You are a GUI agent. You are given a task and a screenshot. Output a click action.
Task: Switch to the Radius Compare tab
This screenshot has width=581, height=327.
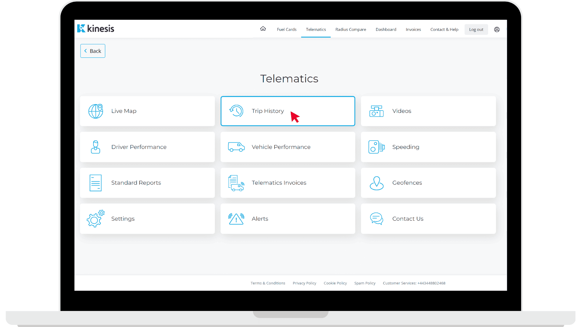pos(350,29)
